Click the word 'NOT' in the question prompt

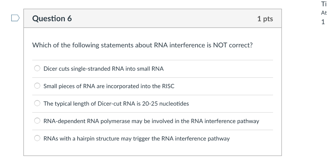point(220,45)
